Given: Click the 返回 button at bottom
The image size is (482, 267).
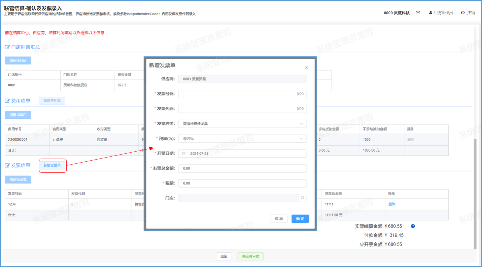Looking at the screenshot, I should pyautogui.click(x=224, y=256).
